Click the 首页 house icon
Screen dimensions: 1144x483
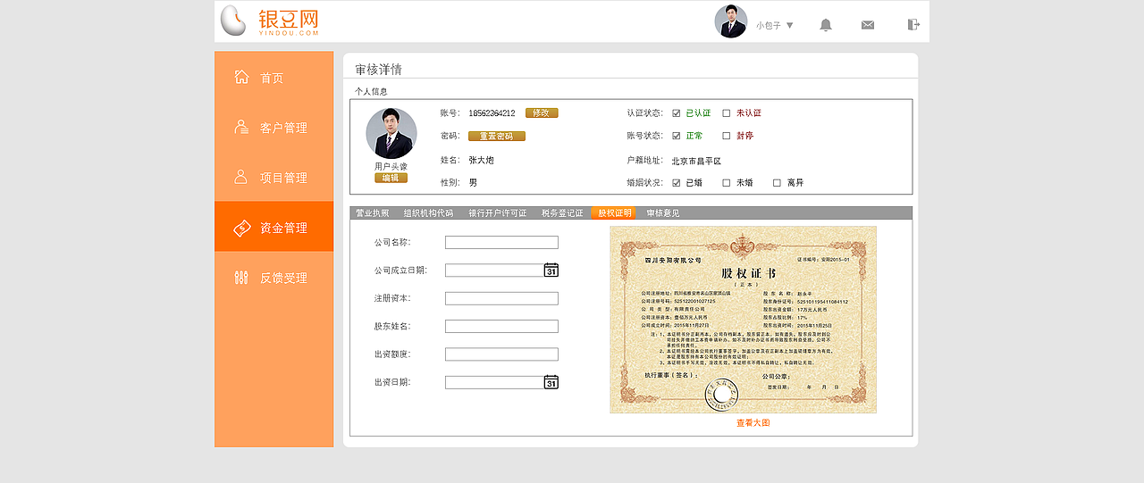point(241,77)
